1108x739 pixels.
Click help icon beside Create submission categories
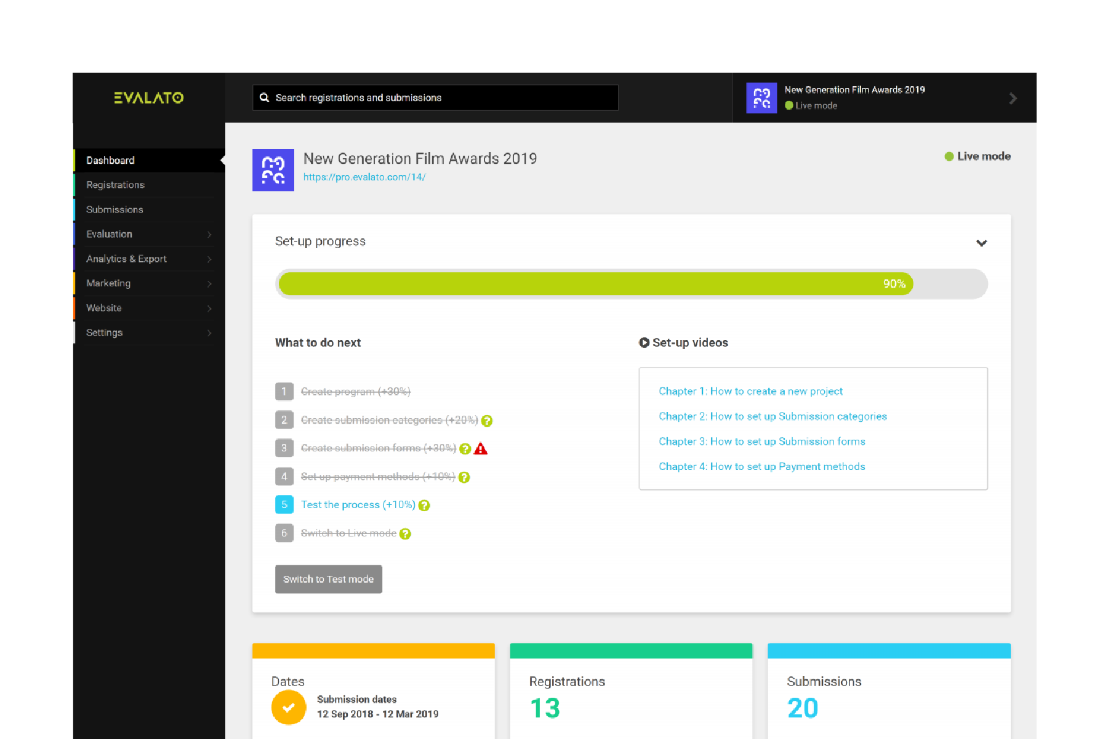tap(487, 421)
